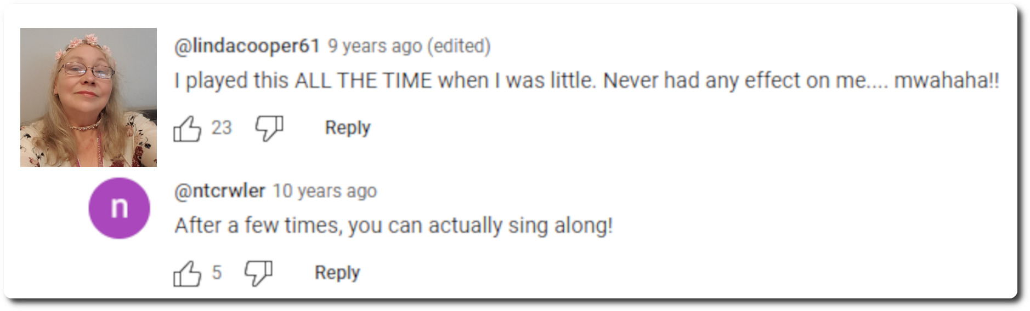
Task: Like the comment by @ntcrwler
Action: click(187, 273)
